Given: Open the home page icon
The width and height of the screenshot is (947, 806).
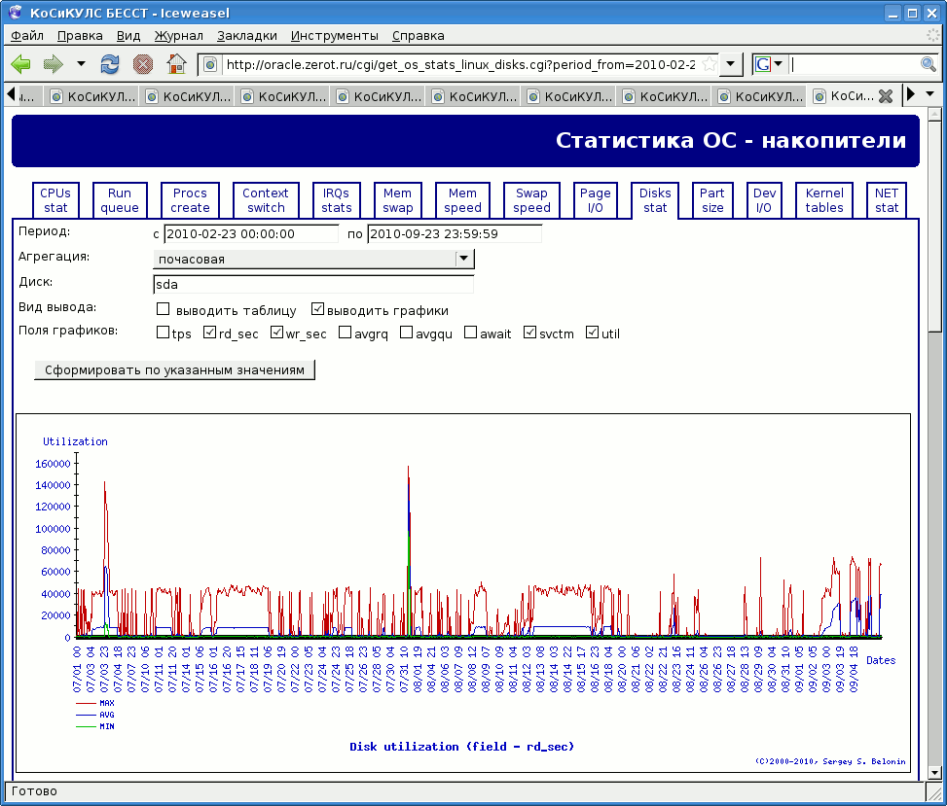Looking at the screenshot, I should tap(176, 64).
